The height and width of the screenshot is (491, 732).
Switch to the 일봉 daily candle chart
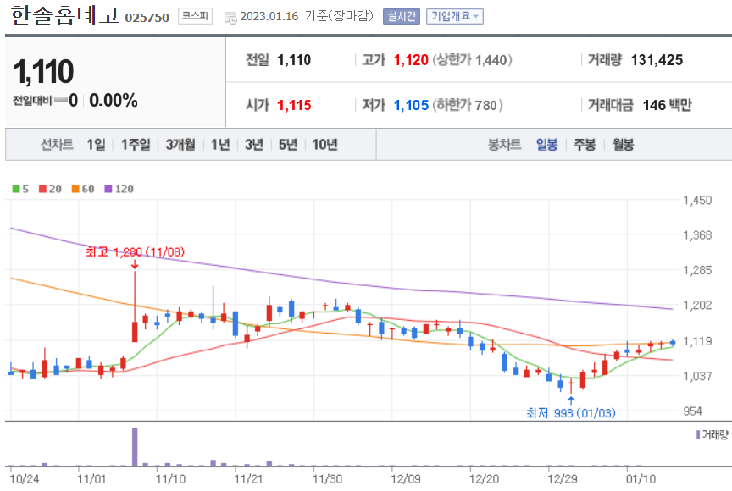(546, 145)
